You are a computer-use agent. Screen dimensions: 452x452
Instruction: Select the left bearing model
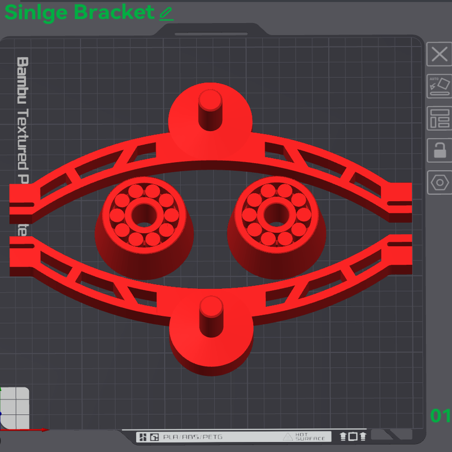click(x=144, y=228)
